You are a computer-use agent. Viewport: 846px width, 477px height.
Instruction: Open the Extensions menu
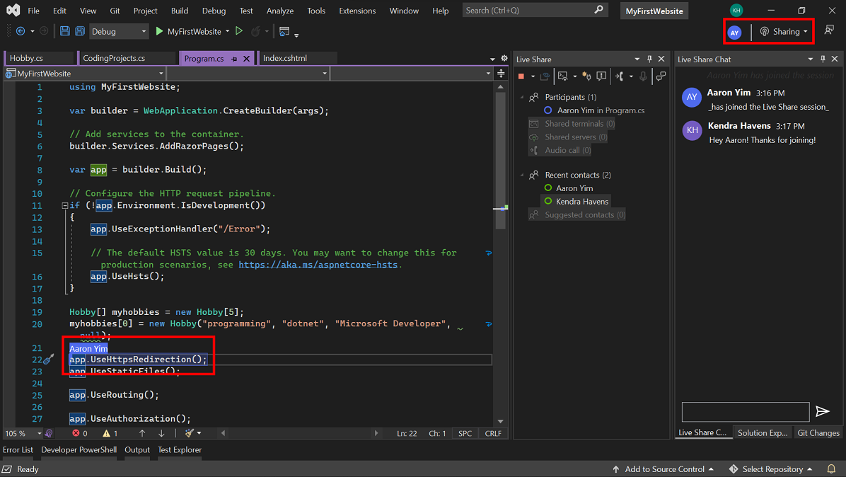(x=357, y=10)
